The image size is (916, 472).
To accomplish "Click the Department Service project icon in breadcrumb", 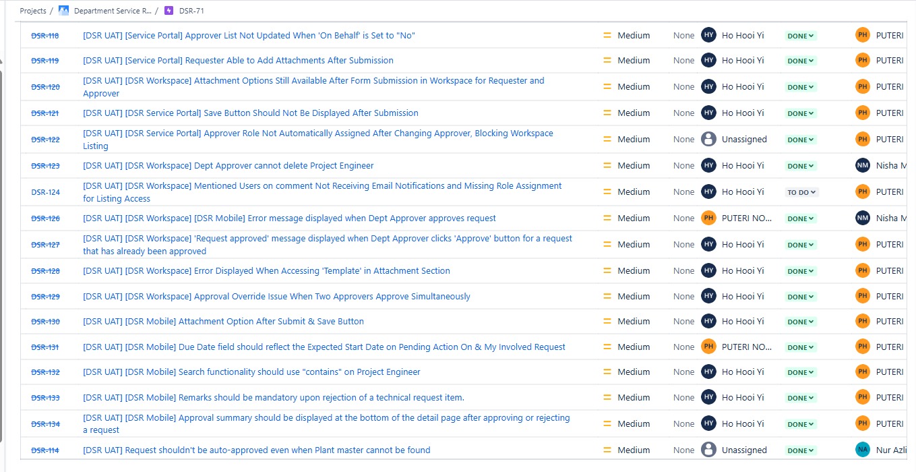I will click(x=64, y=11).
